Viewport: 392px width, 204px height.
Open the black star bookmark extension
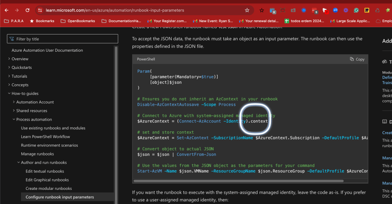pos(261,10)
